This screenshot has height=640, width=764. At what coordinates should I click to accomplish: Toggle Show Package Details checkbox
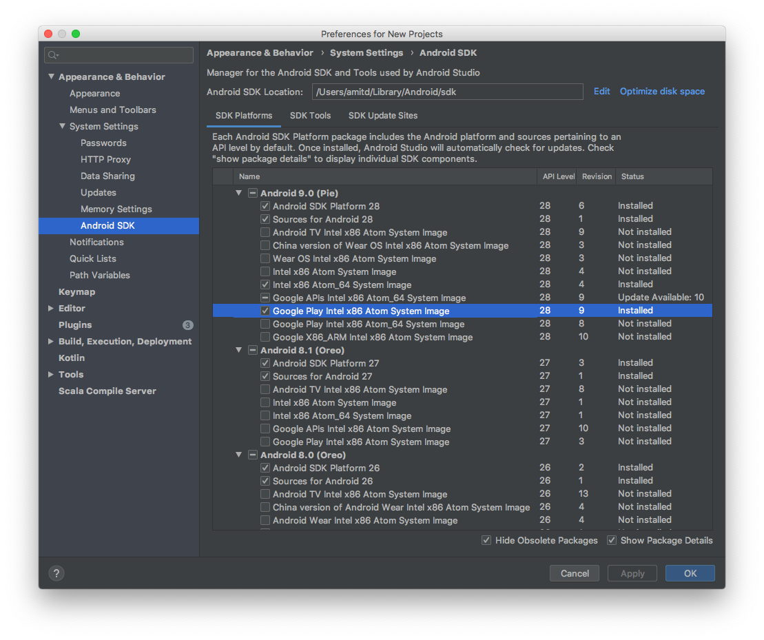[x=612, y=540]
